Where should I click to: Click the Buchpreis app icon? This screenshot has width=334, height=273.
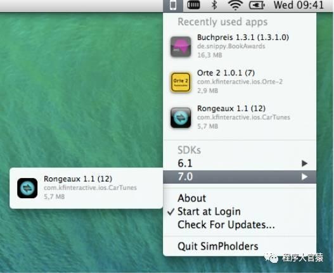[x=181, y=47]
